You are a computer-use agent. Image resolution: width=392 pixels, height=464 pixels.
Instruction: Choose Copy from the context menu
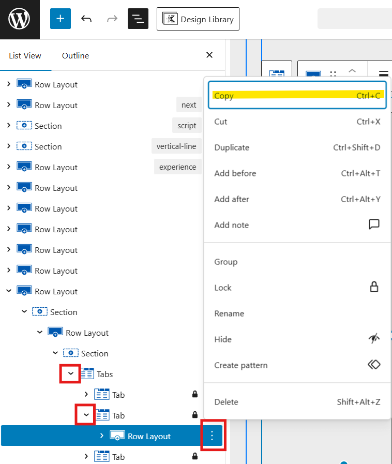coord(297,96)
